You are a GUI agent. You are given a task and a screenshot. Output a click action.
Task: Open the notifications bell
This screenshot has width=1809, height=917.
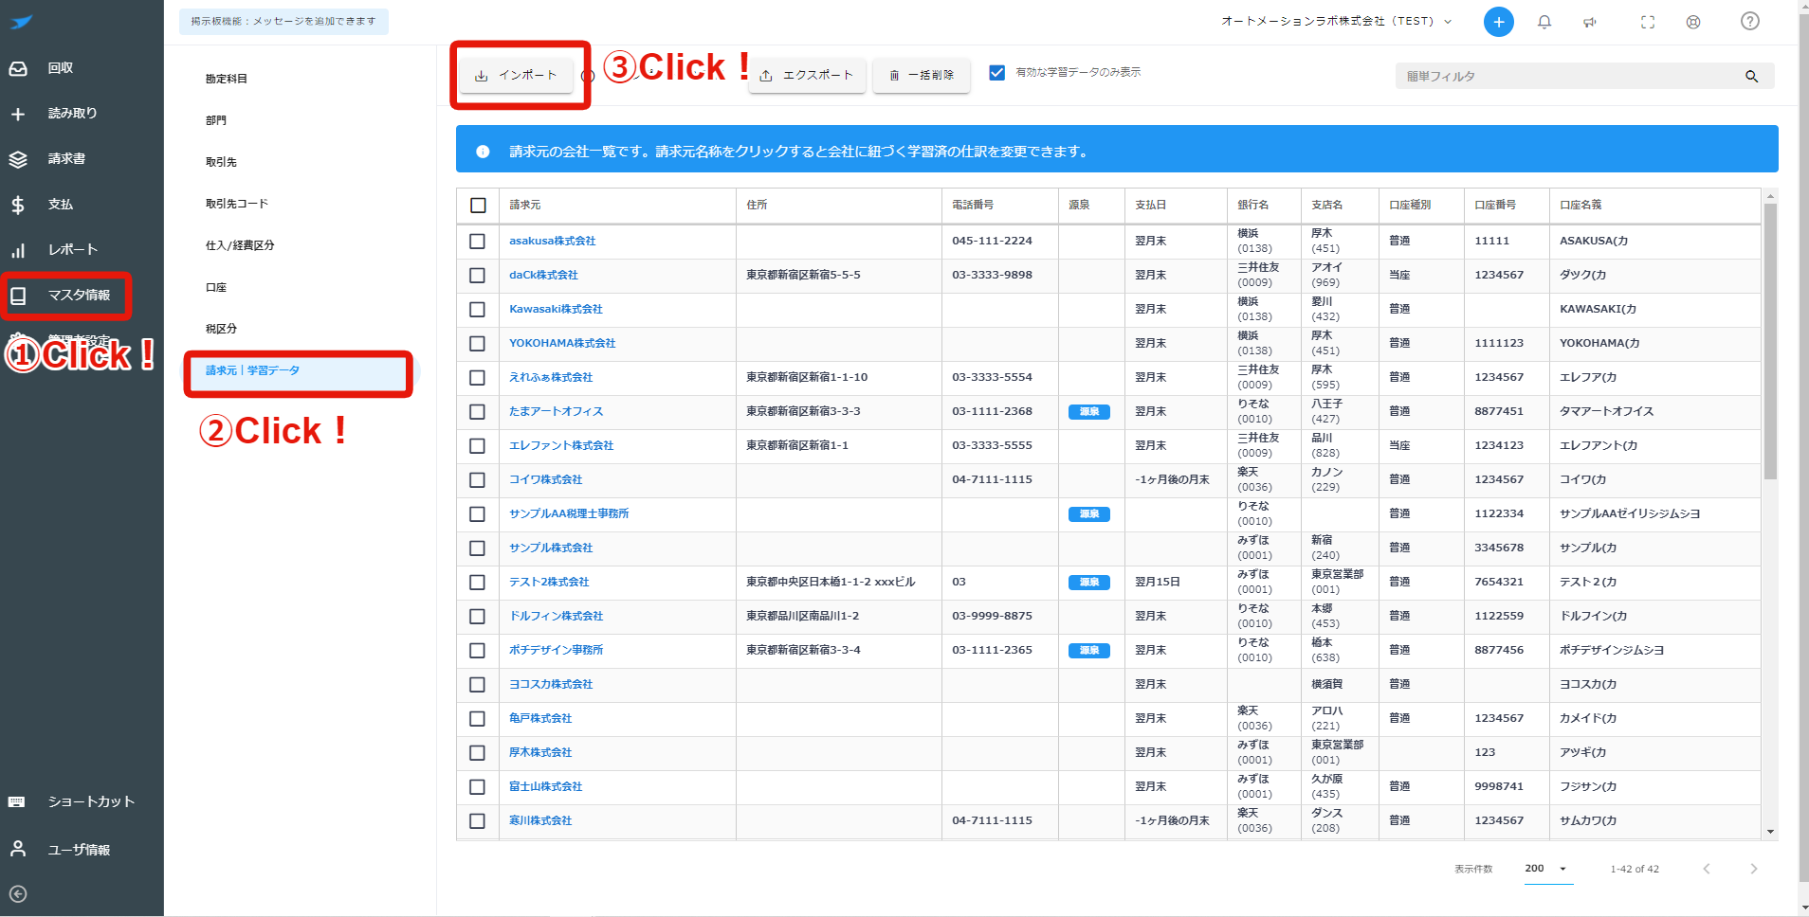(1544, 22)
